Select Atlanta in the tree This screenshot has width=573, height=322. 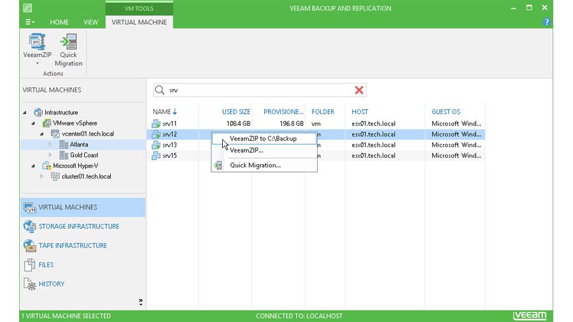(79, 144)
